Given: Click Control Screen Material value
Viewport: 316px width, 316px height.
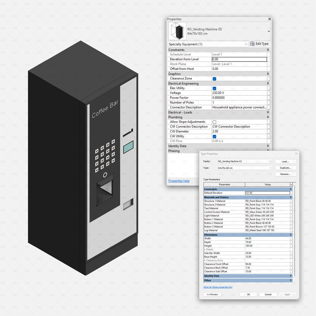Looking at the screenshot, I should (x=267, y=212).
